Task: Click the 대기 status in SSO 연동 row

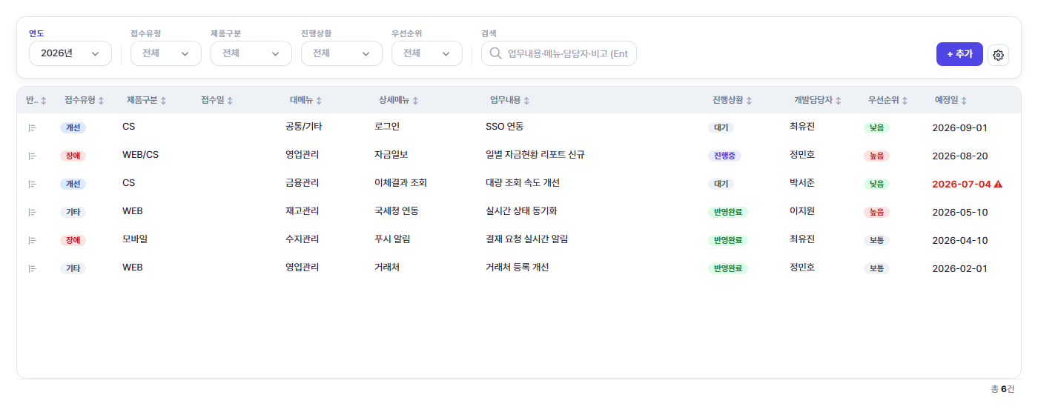Action: [x=721, y=127]
